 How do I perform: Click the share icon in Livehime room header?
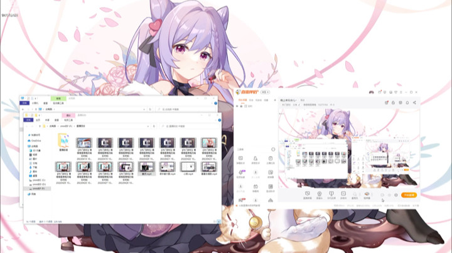click(414, 103)
